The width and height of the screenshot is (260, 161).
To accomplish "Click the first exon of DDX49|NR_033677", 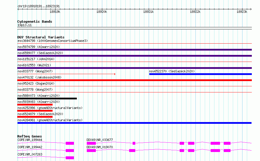I will pos(91,143).
